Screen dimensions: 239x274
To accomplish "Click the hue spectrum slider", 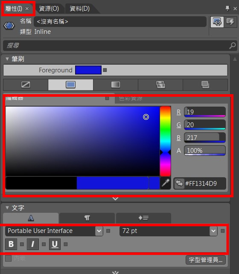I will (165, 141).
